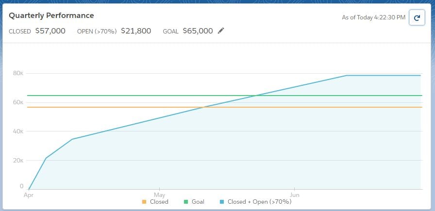This screenshot has height=211, width=435.
Task: Edit the goal with the pencil icon
Action: click(221, 31)
